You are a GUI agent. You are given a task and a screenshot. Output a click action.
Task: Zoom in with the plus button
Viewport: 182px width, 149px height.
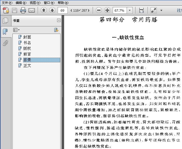point(107,10)
